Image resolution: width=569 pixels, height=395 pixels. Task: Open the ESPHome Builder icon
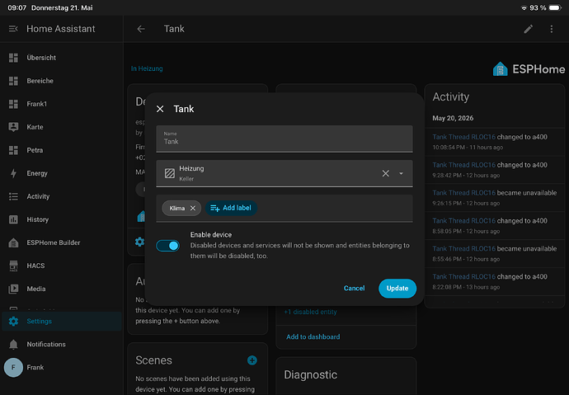(13, 242)
